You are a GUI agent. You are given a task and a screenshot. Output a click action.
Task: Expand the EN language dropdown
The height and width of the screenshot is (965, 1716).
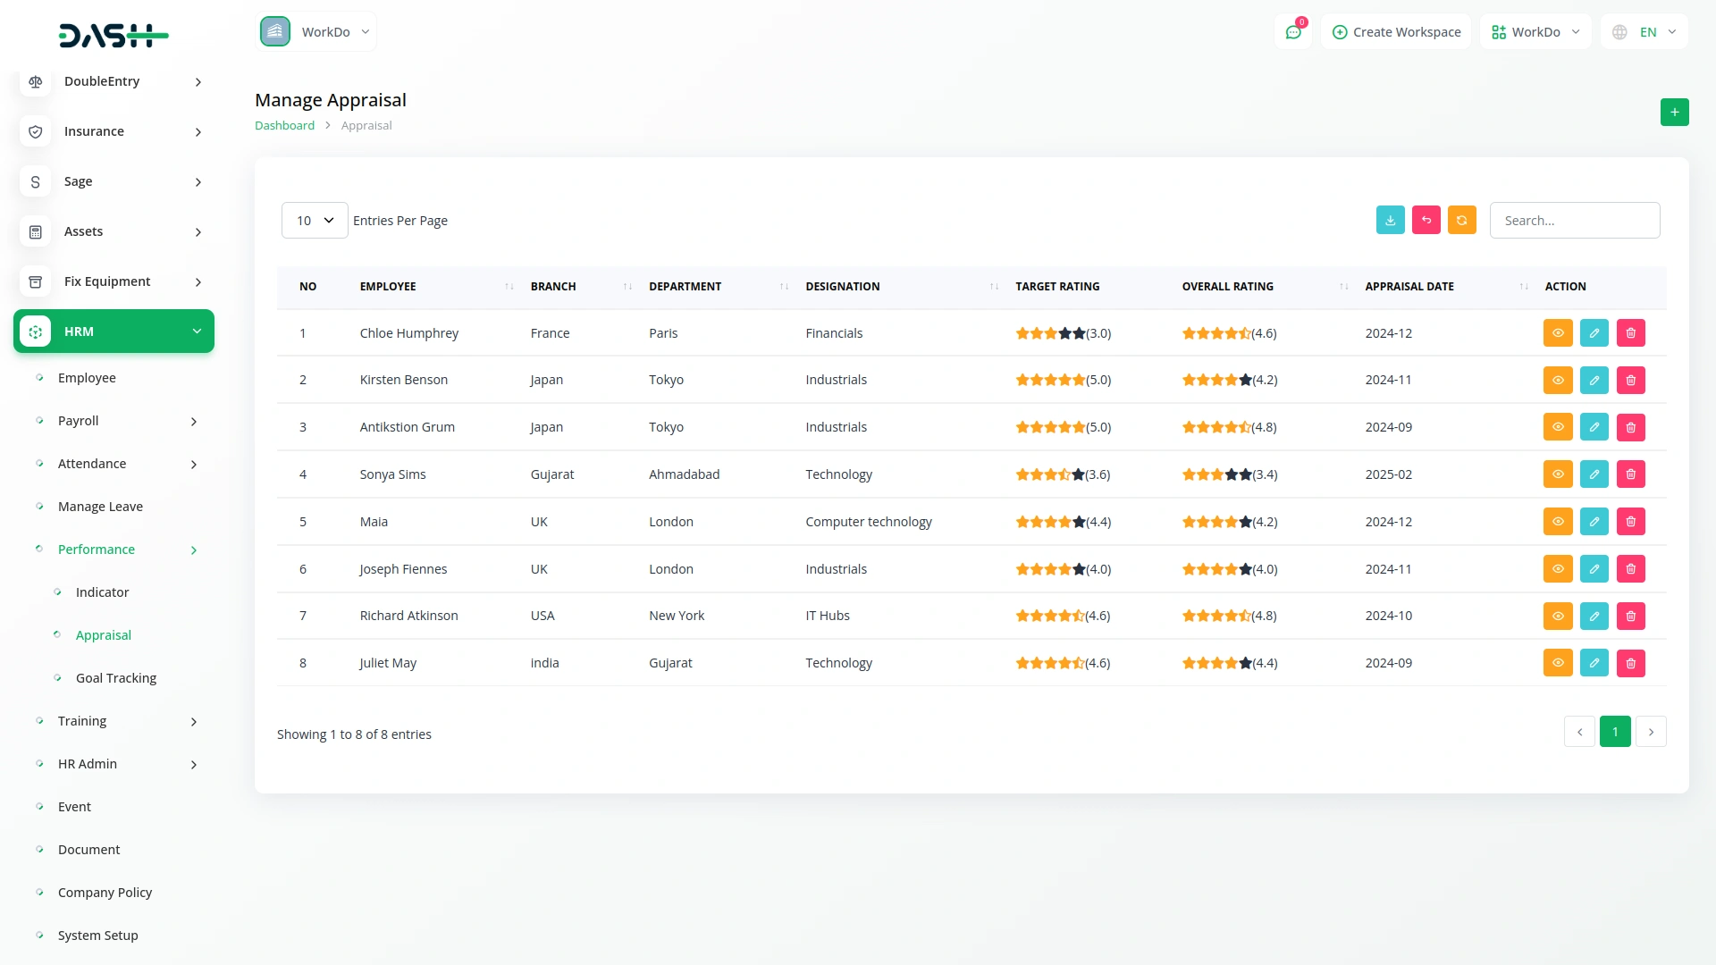tap(1647, 32)
